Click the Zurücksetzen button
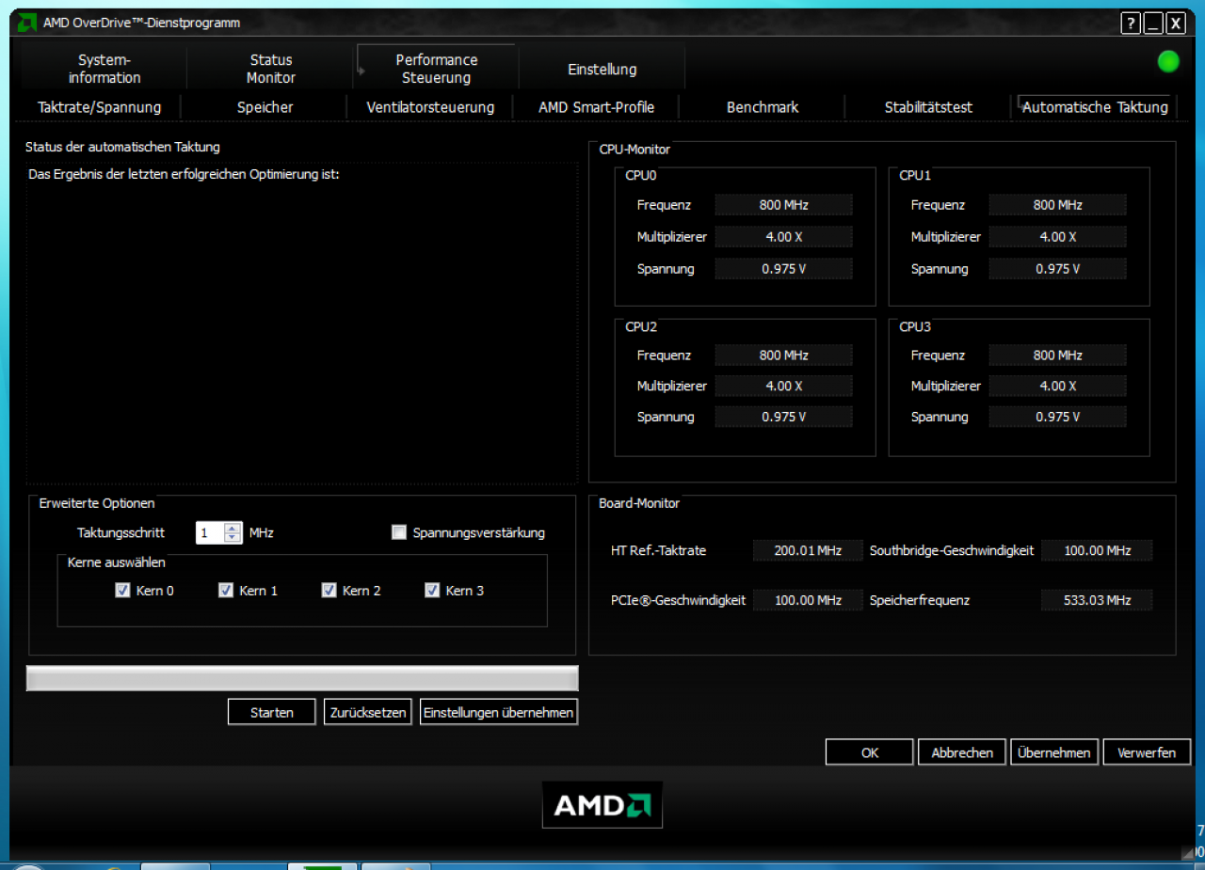1205x870 pixels. (368, 712)
